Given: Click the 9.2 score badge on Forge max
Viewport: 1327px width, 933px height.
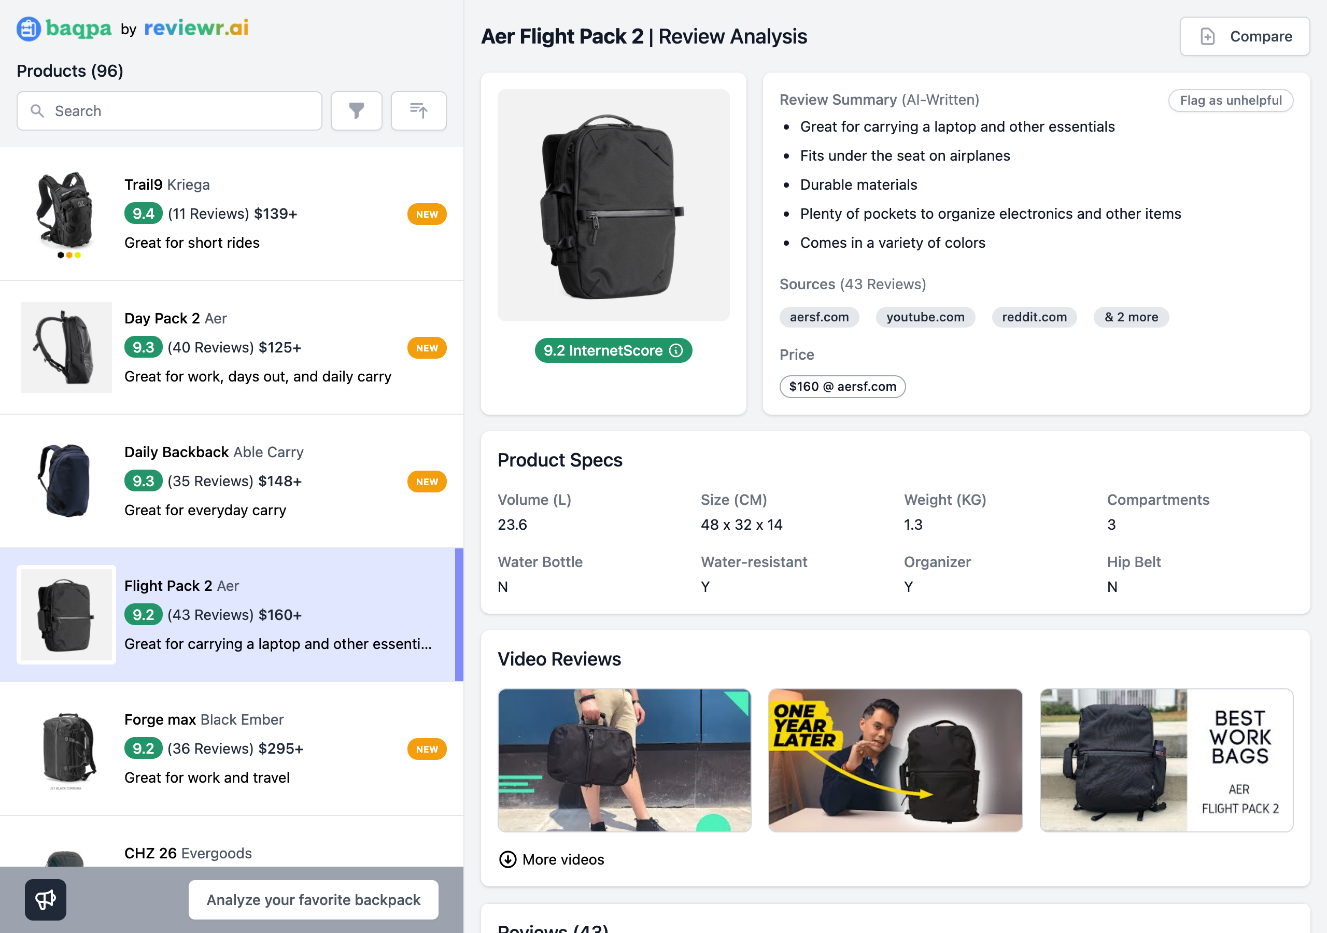Looking at the screenshot, I should 144,748.
